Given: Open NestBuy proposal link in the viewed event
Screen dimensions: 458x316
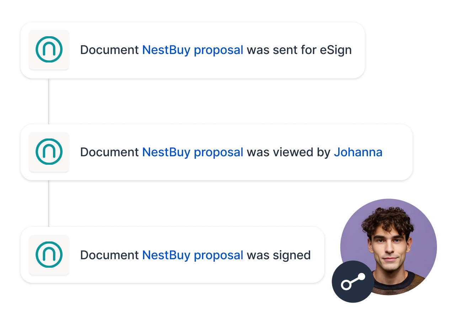Looking at the screenshot, I should click(x=192, y=152).
